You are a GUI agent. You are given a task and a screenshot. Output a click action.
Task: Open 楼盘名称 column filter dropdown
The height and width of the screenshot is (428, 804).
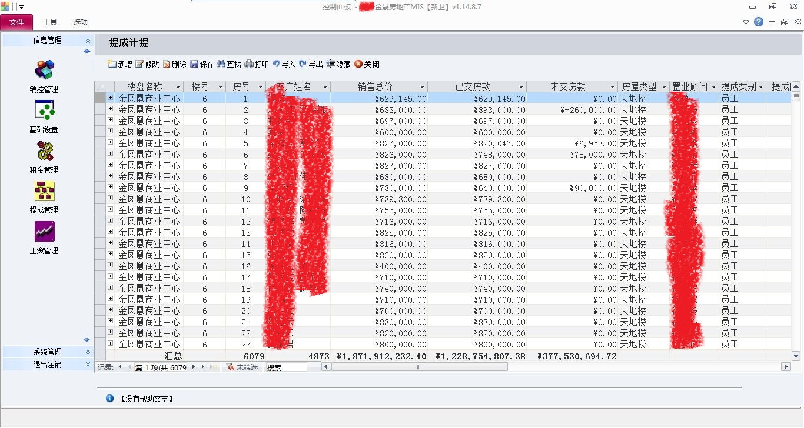tap(178, 87)
